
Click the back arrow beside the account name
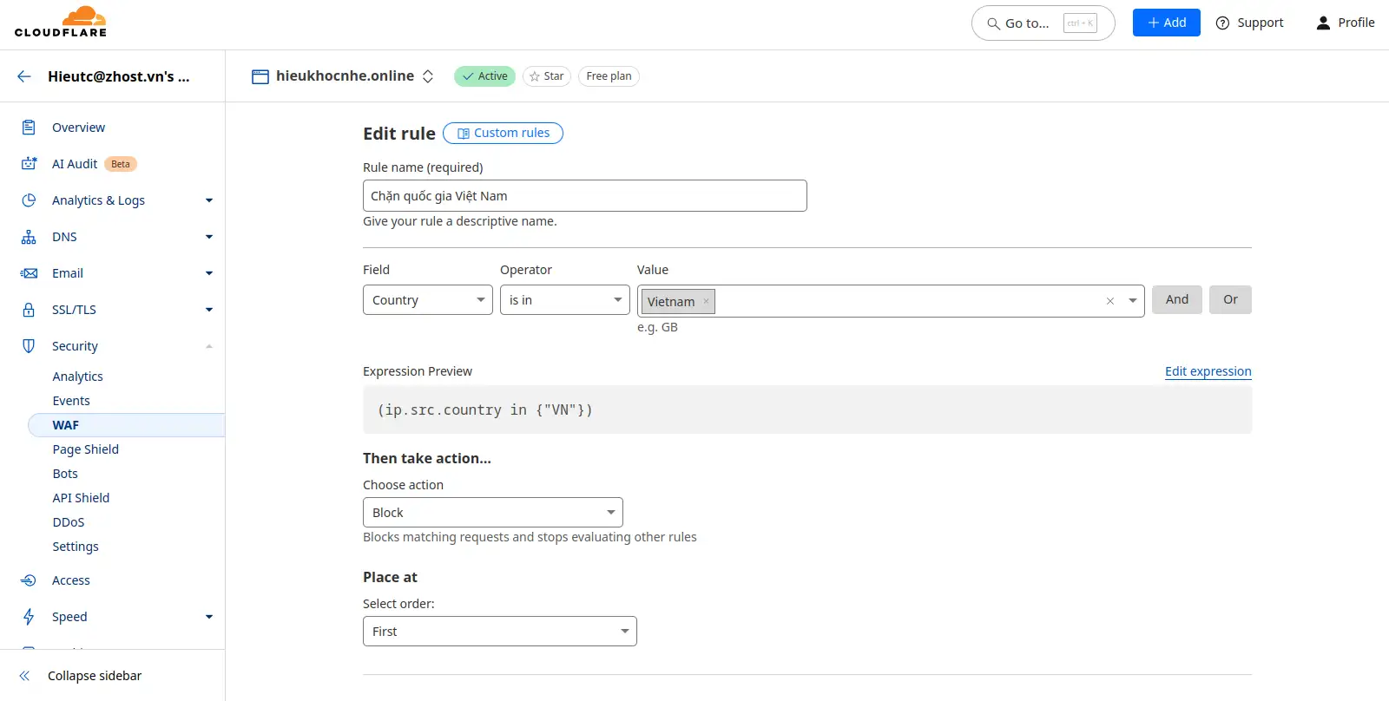point(24,76)
